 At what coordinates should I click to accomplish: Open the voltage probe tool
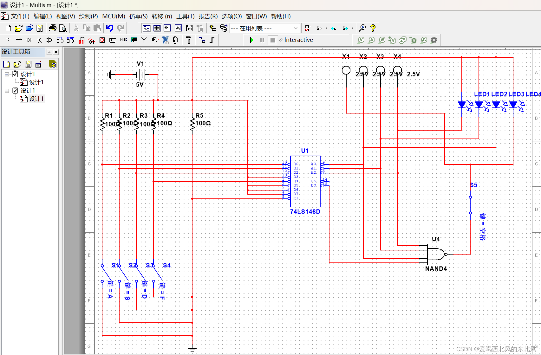[361, 40]
